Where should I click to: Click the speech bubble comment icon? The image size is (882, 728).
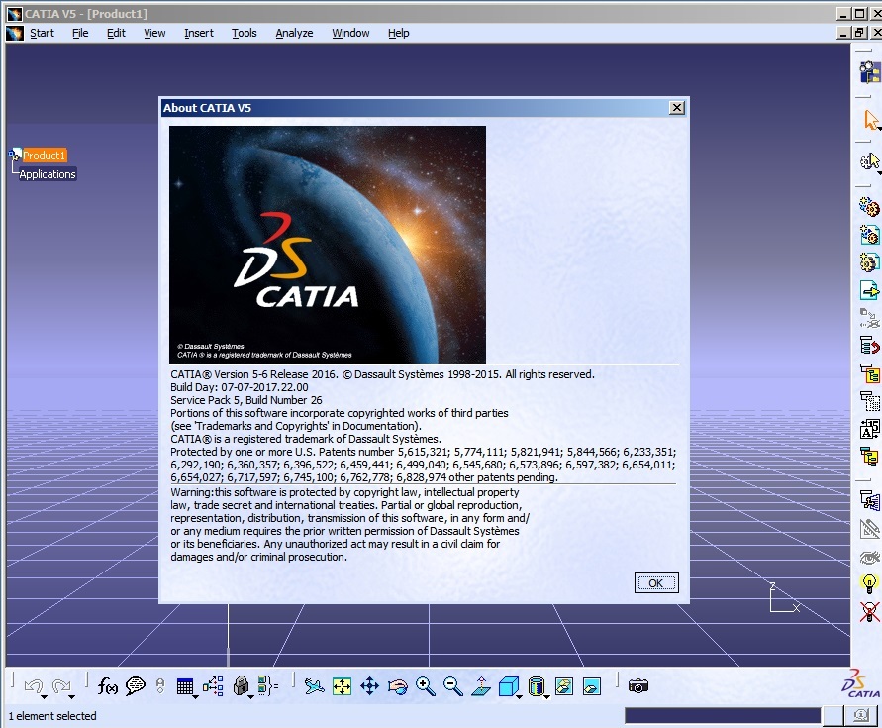tap(135, 685)
